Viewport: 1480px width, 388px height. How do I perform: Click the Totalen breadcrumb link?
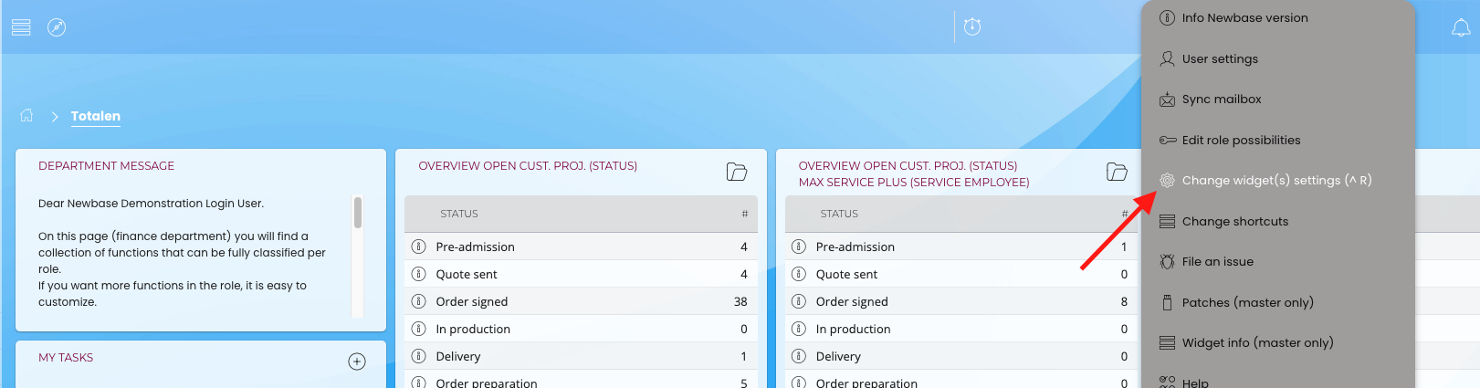click(96, 116)
